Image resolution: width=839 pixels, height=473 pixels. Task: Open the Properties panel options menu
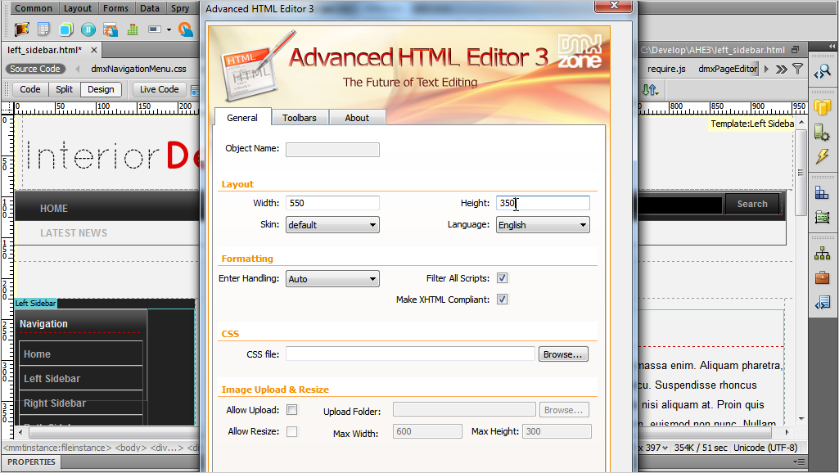pyautogui.click(x=800, y=462)
